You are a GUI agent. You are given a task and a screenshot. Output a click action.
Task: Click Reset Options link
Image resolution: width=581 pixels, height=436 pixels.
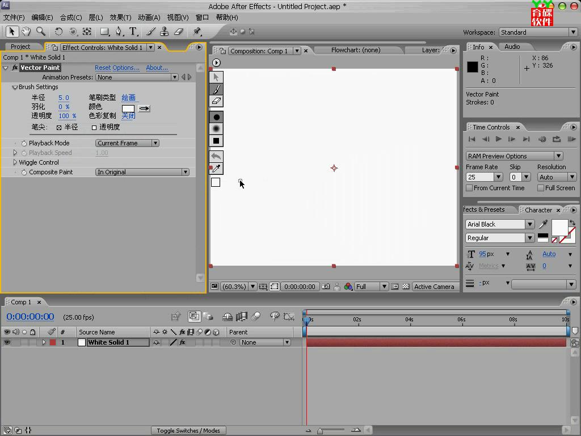click(x=117, y=68)
